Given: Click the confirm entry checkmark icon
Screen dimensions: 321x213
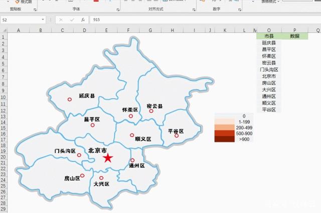Looking at the screenshot, I should coord(72,20).
